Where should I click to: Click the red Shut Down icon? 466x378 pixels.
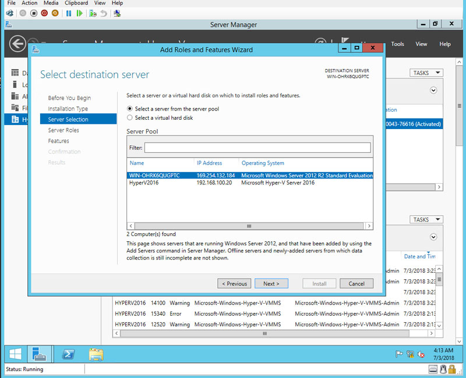click(x=44, y=13)
